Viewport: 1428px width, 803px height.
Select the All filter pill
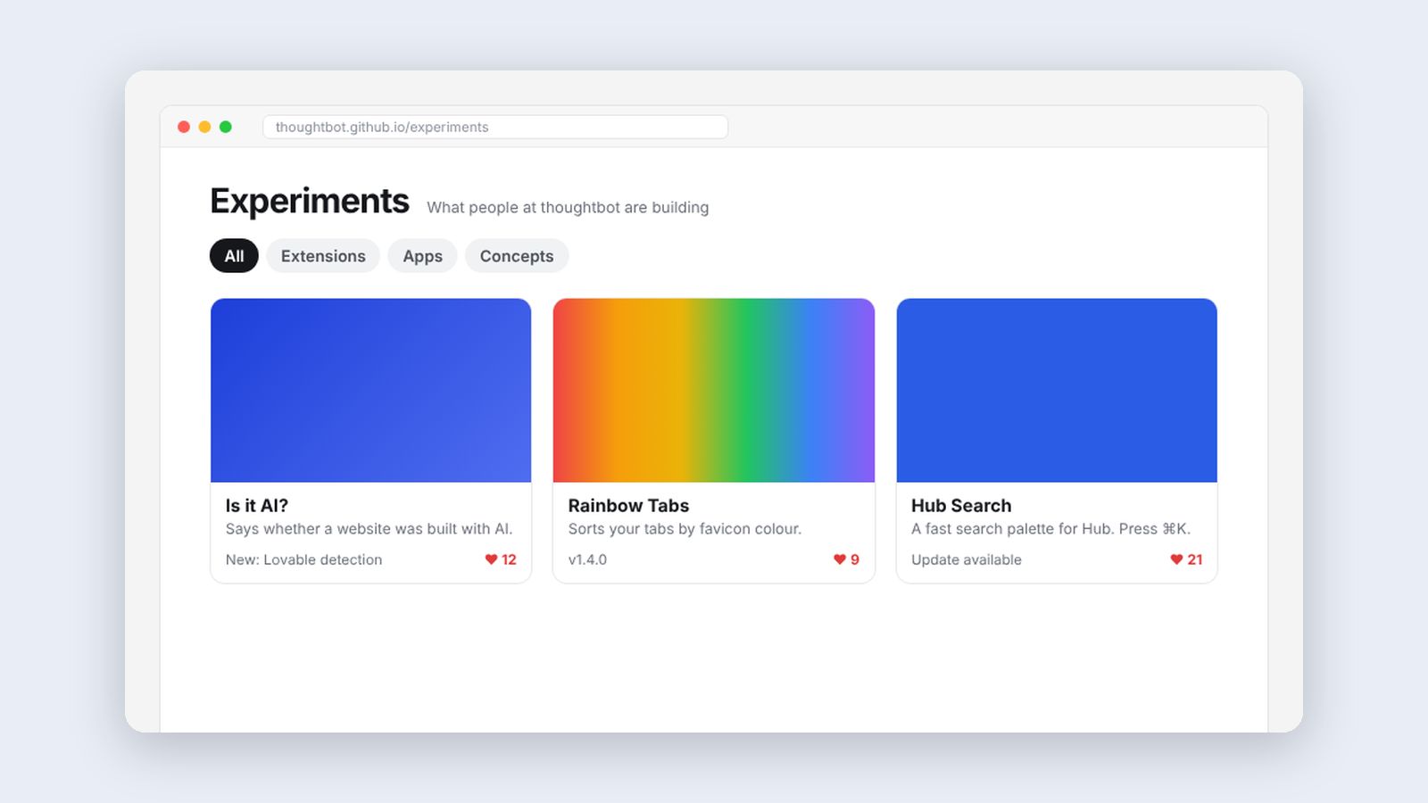(234, 256)
